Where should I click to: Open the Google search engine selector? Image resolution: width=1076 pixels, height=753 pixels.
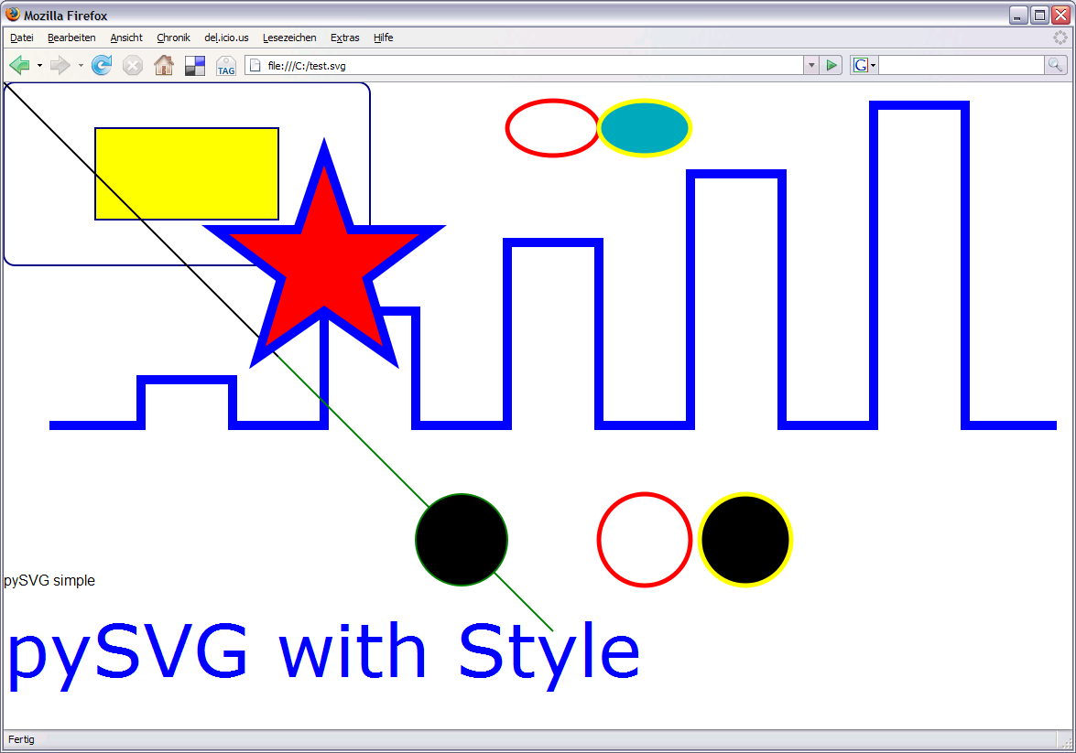(x=864, y=65)
